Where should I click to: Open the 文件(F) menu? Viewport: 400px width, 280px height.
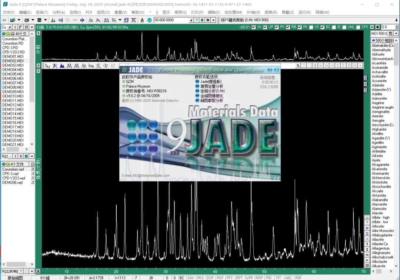point(9,12)
